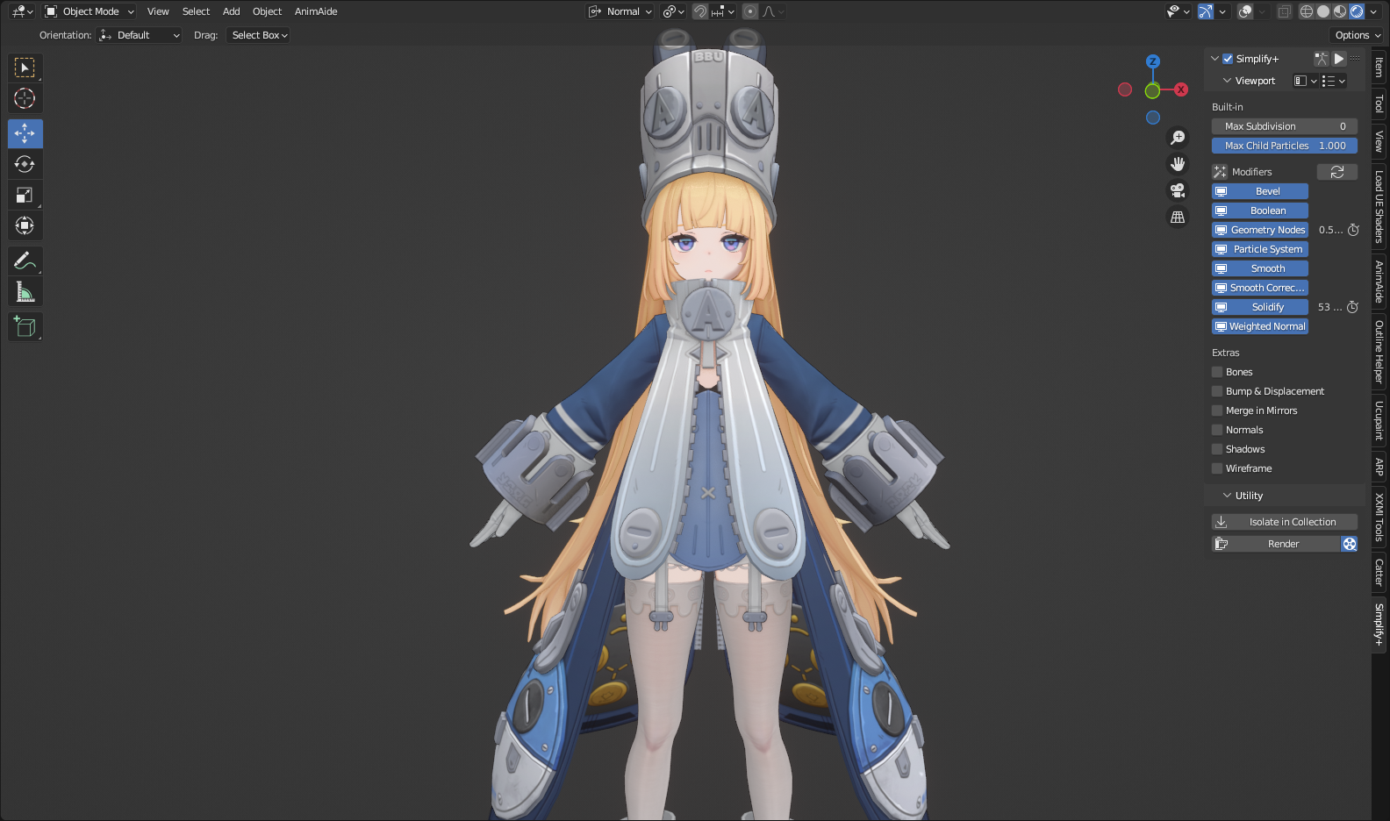1390x821 pixels.
Task: Switch to the Rotate tool
Action: tap(25, 164)
